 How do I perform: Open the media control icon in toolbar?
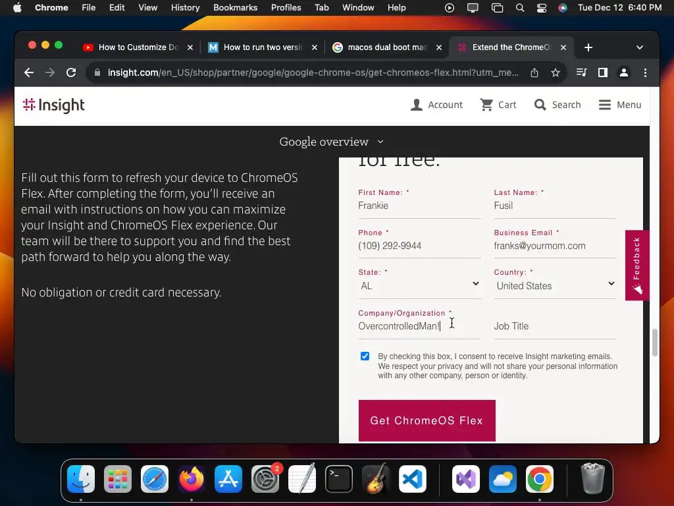click(x=582, y=72)
